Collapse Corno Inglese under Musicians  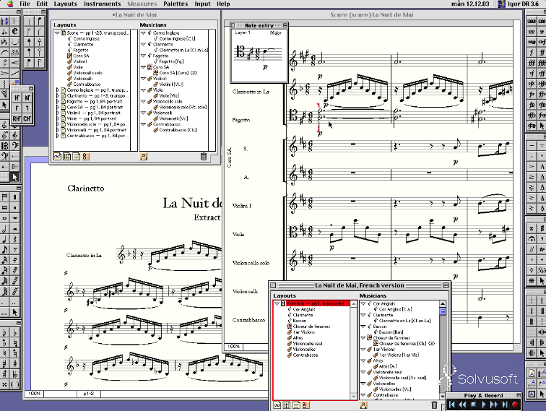[143, 33]
